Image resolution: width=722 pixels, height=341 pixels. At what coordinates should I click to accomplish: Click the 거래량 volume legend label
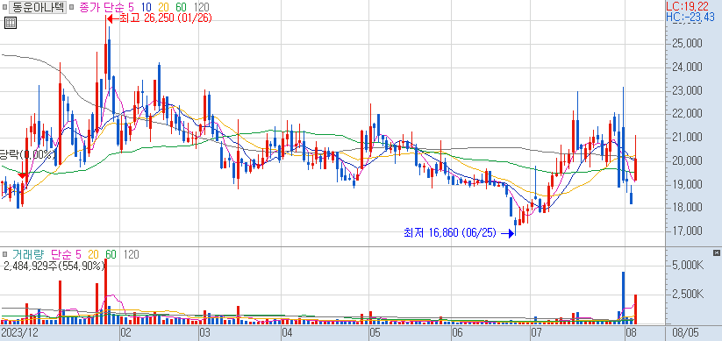pos(27,254)
